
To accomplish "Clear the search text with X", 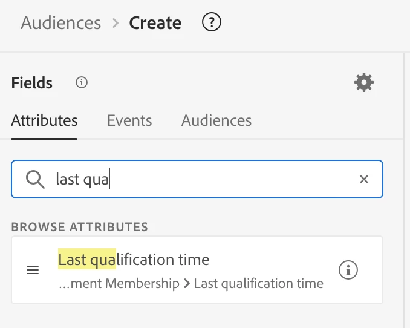I will point(363,179).
